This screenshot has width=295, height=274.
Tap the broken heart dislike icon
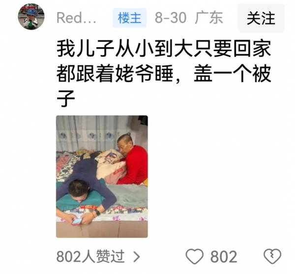(272, 256)
